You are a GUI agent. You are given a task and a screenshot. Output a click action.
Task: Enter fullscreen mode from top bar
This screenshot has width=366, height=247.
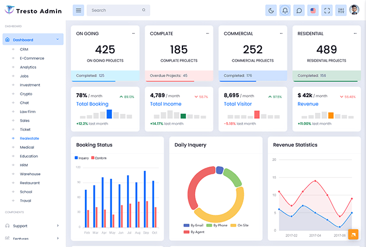(327, 10)
